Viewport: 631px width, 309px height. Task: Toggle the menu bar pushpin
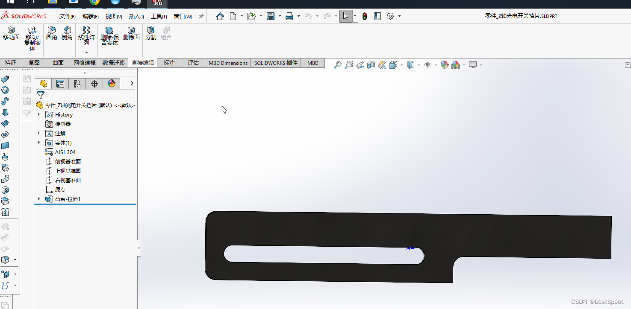[201, 16]
